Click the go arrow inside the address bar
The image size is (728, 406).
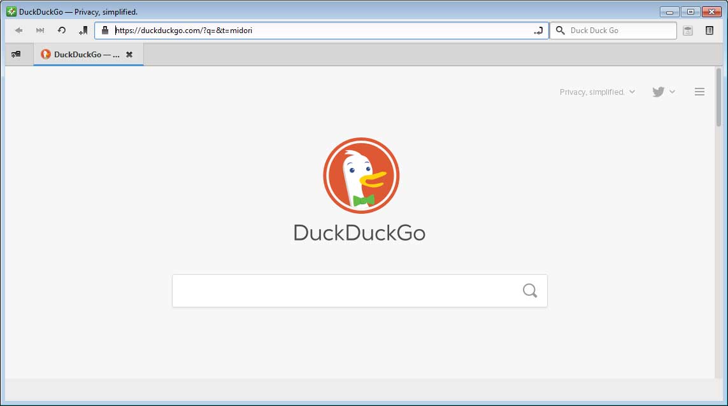pos(538,31)
